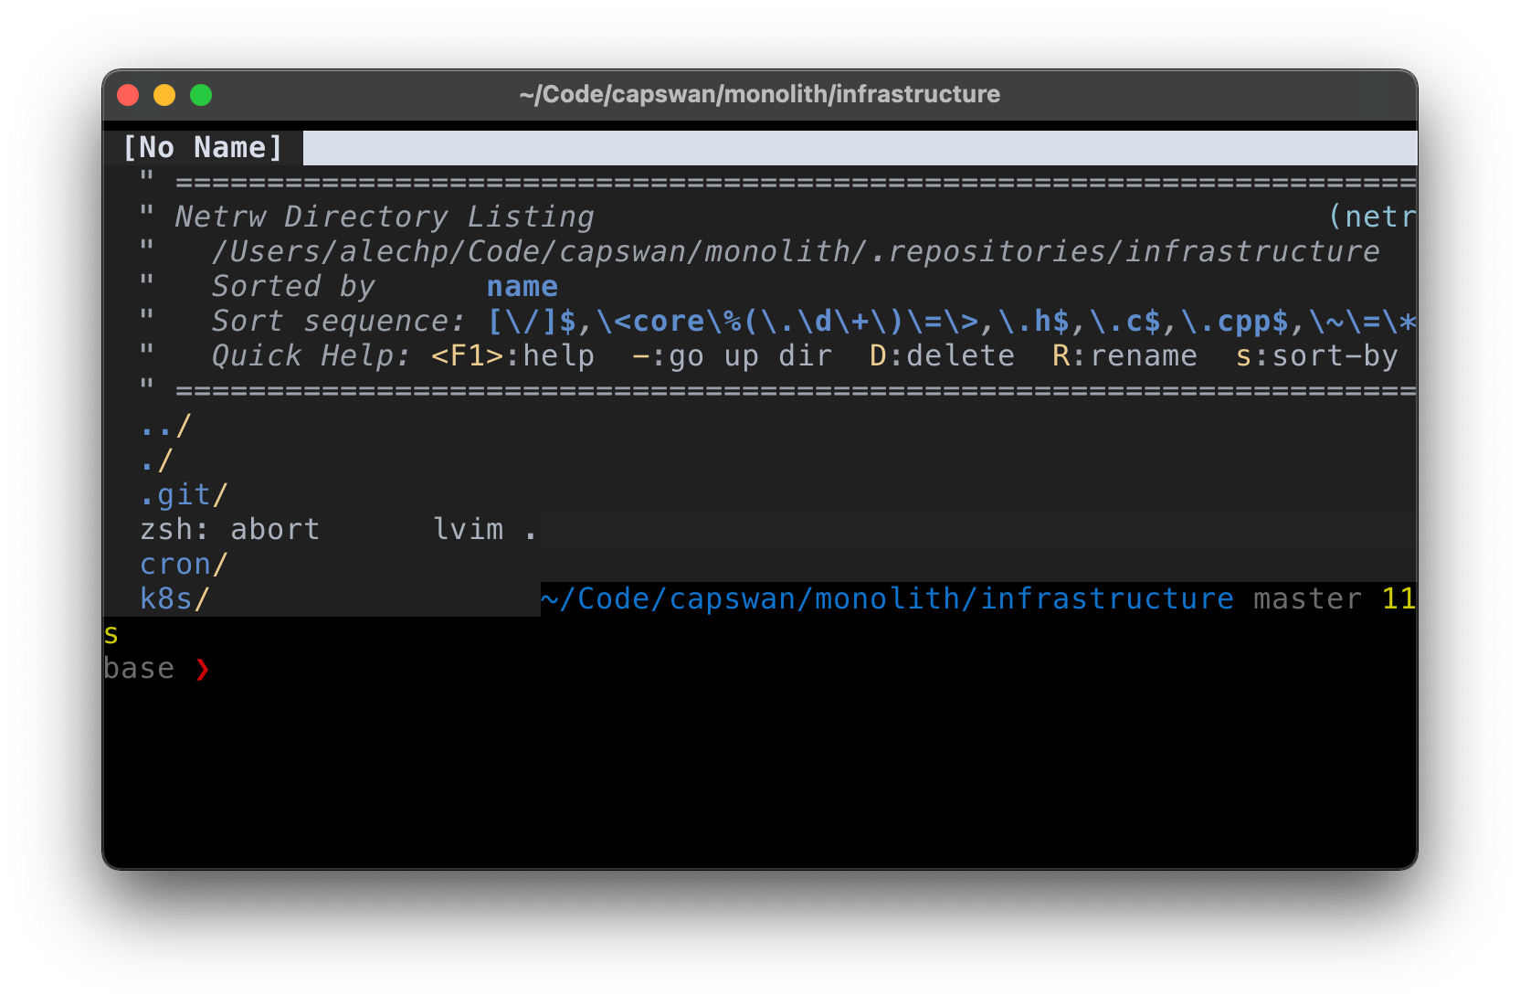Open the k8s/ directory listing
This screenshot has width=1520, height=1005.
pos(174,598)
